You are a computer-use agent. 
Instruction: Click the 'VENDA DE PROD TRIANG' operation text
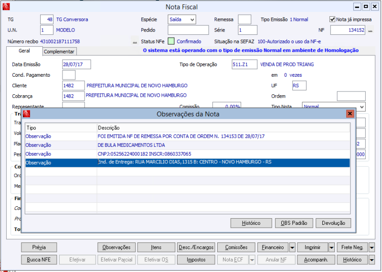287,64
